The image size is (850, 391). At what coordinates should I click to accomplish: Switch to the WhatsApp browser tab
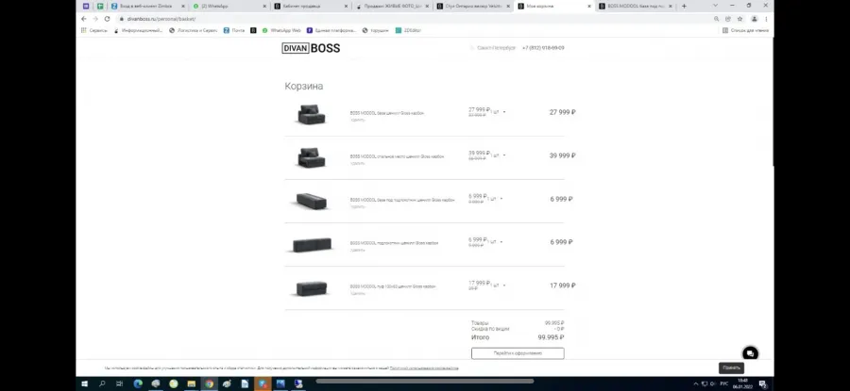229,6
